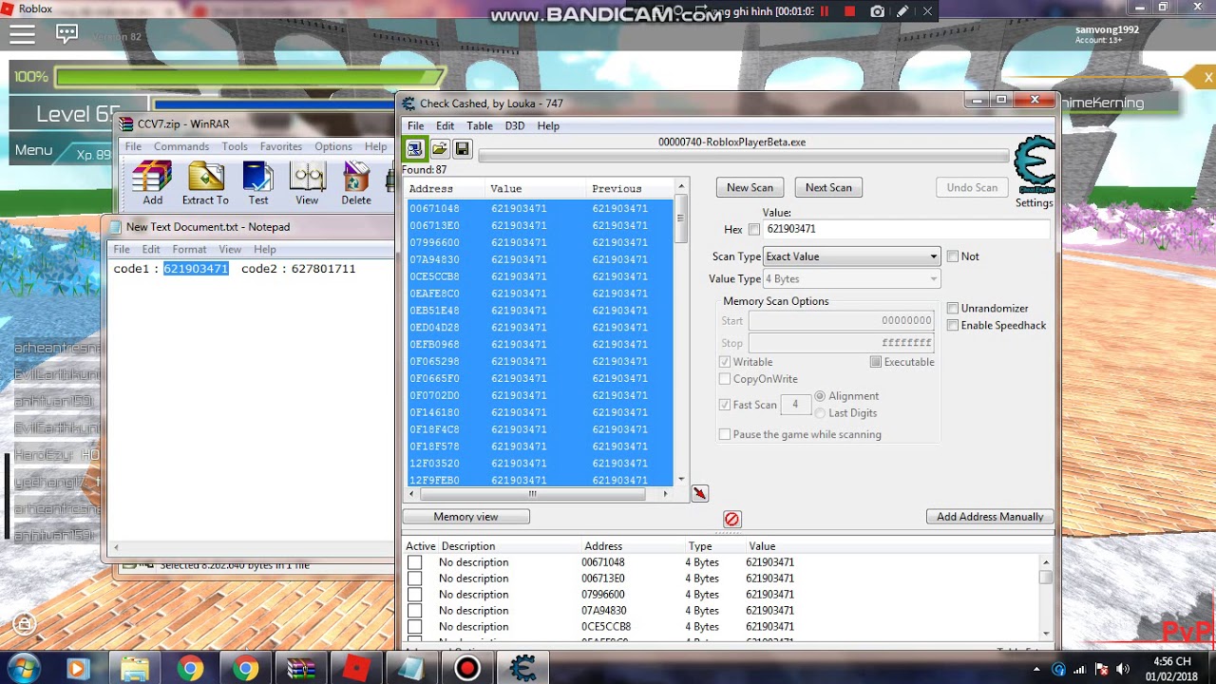
Task: Click the New Scan button
Action: pos(750,187)
